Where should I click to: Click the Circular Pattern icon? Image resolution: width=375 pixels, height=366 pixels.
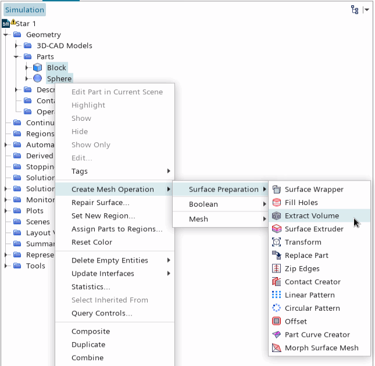click(x=276, y=308)
